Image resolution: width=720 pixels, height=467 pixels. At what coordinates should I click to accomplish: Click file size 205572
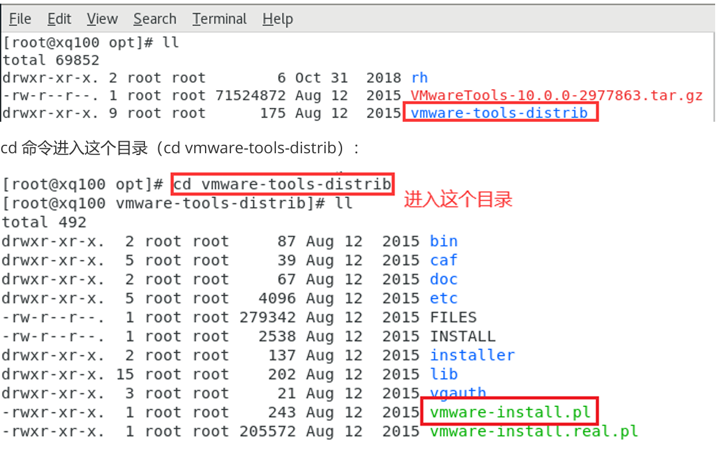tap(267, 432)
